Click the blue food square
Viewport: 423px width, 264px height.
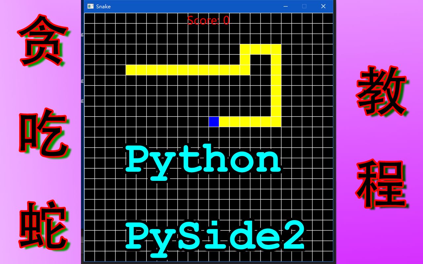click(x=214, y=121)
